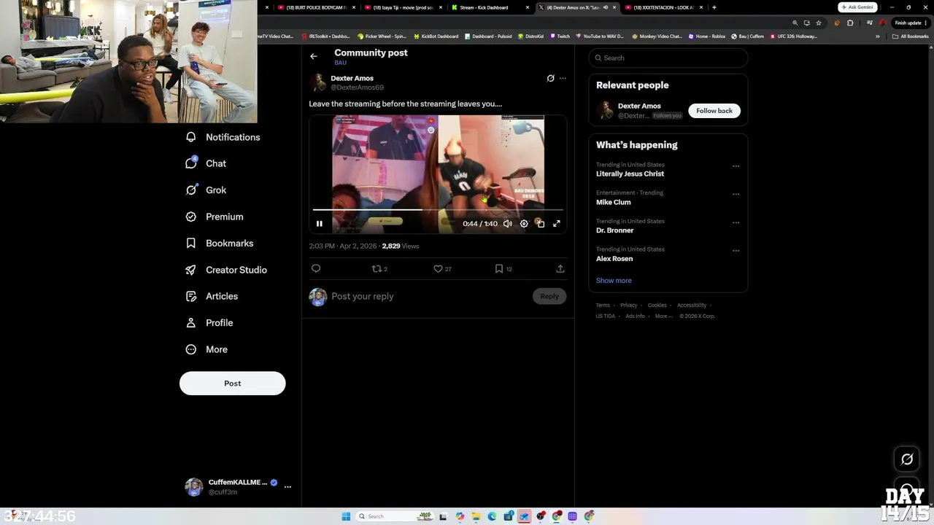Open video settings gear
The image size is (934, 525).
524,224
